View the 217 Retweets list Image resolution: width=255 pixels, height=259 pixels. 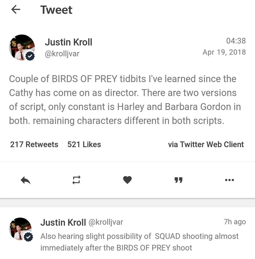tap(34, 144)
